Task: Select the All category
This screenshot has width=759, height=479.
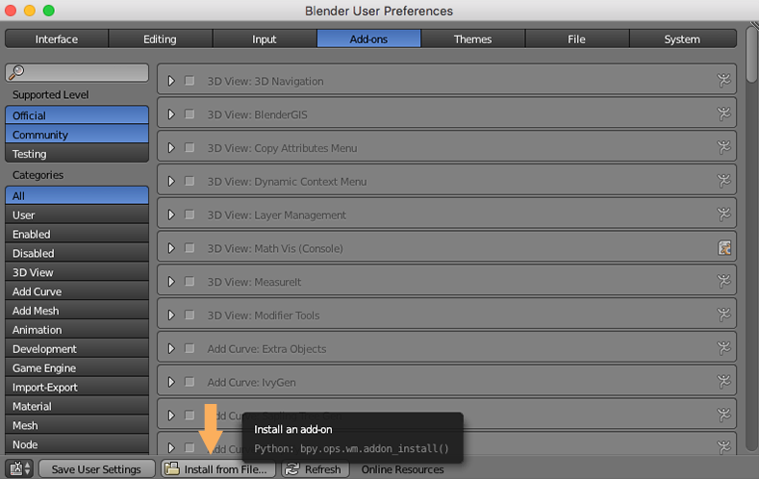Action: coord(77,195)
